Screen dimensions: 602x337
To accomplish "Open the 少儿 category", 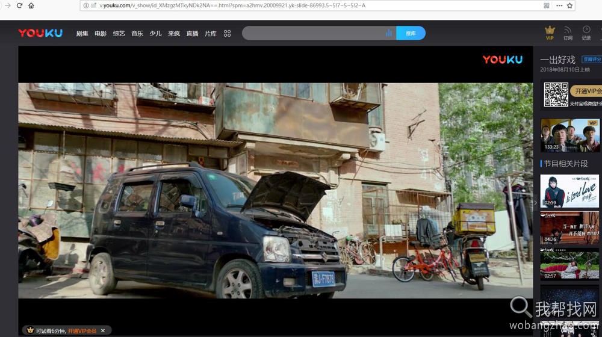I will (x=155, y=33).
